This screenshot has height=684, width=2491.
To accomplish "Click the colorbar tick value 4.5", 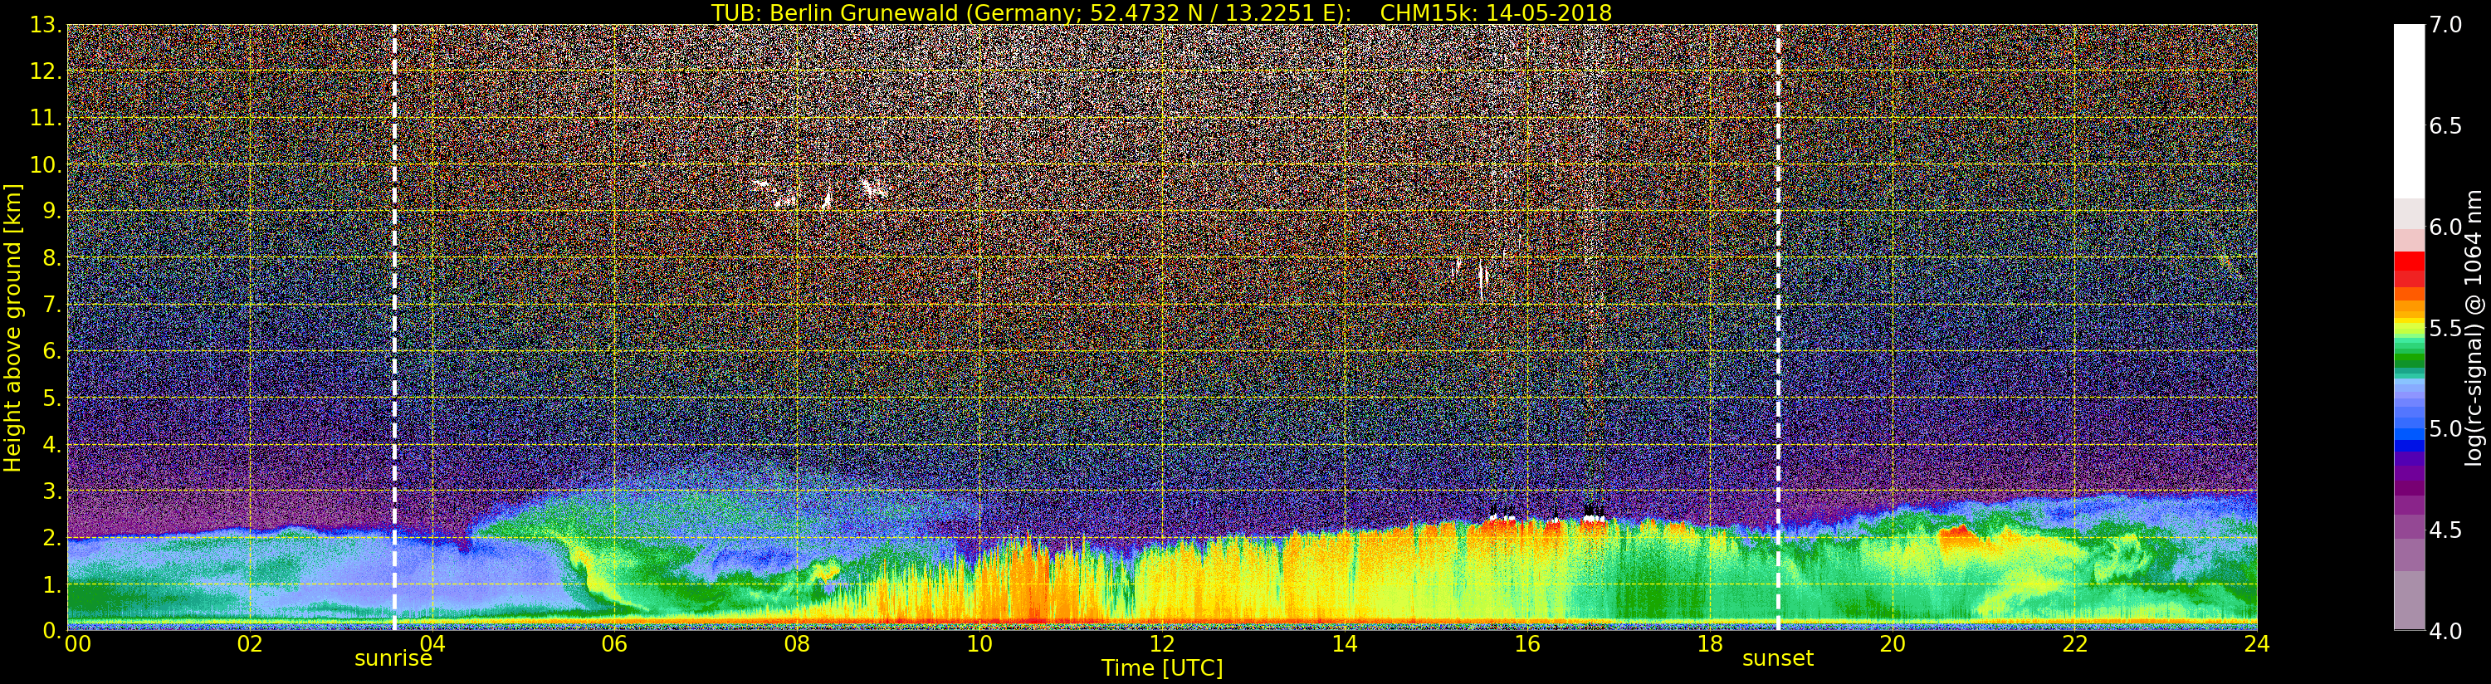I will click(2445, 530).
